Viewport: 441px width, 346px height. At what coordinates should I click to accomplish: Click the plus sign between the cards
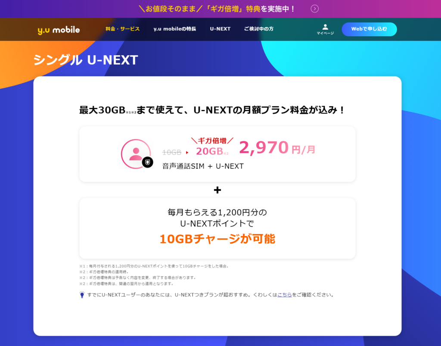pyautogui.click(x=217, y=190)
